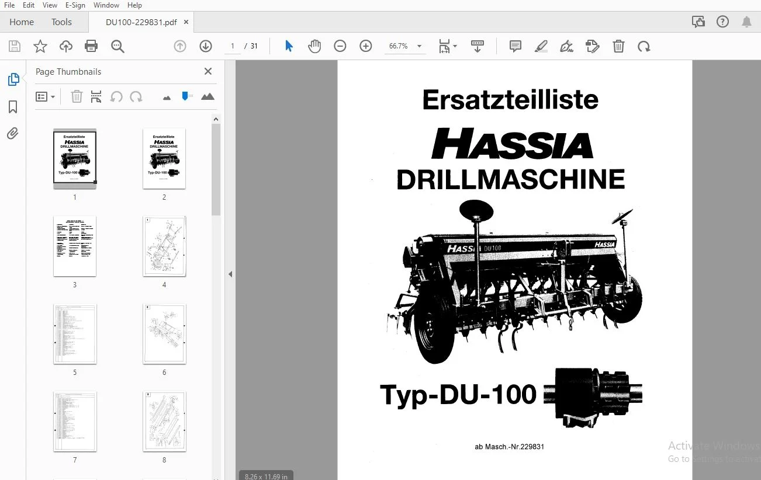The width and height of the screenshot is (761, 480).
Task: Select page 2 thumbnail
Action: (x=164, y=158)
